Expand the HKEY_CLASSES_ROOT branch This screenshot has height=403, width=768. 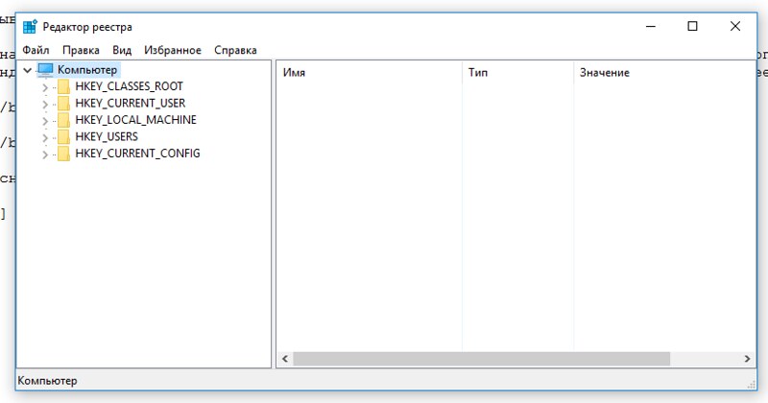pos(44,87)
